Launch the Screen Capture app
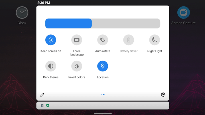205x115 pixels. (183, 13)
